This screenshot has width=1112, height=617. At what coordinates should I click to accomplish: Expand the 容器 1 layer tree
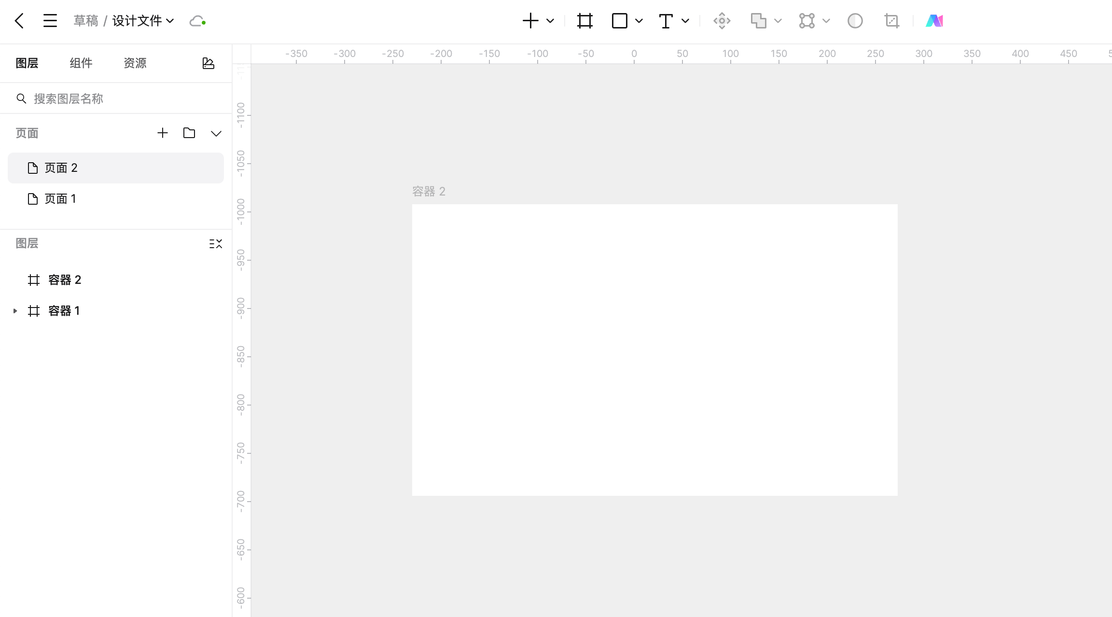pos(15,311)
